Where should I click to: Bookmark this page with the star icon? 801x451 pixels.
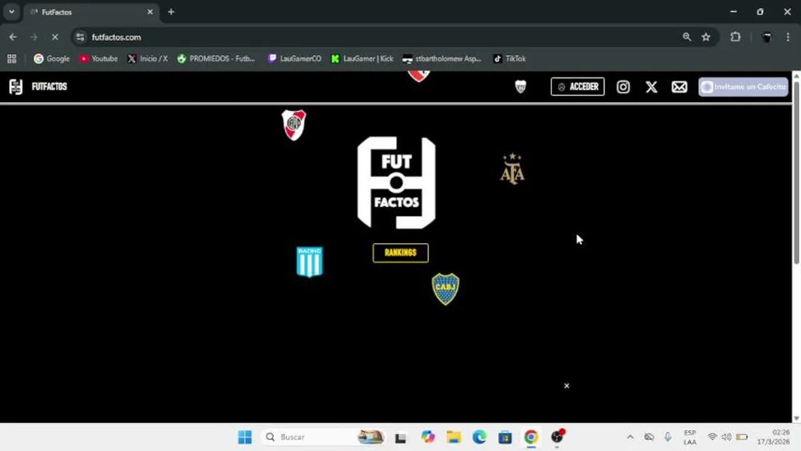706,37
